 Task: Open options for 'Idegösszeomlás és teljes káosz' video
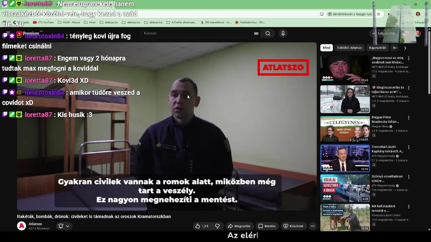[x=409, y=88]
